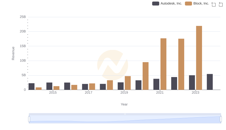Click the 0 y-axis label
The width and height of the screenshot is (226, 130).
(x=25, y=90)
